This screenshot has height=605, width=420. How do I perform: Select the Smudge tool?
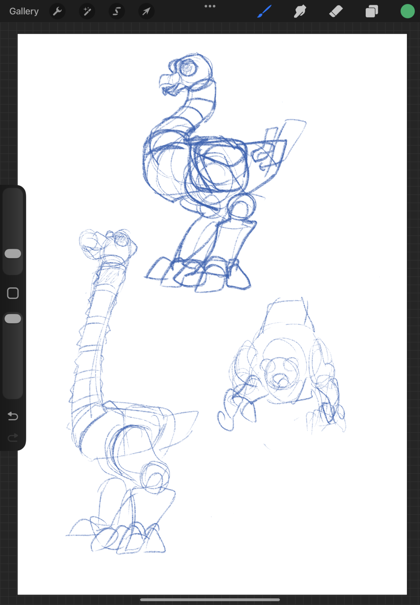[300, 12]
